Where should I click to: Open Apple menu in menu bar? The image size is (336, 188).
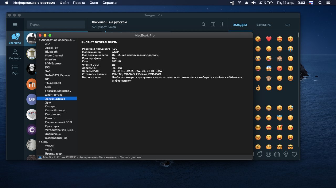7,3
